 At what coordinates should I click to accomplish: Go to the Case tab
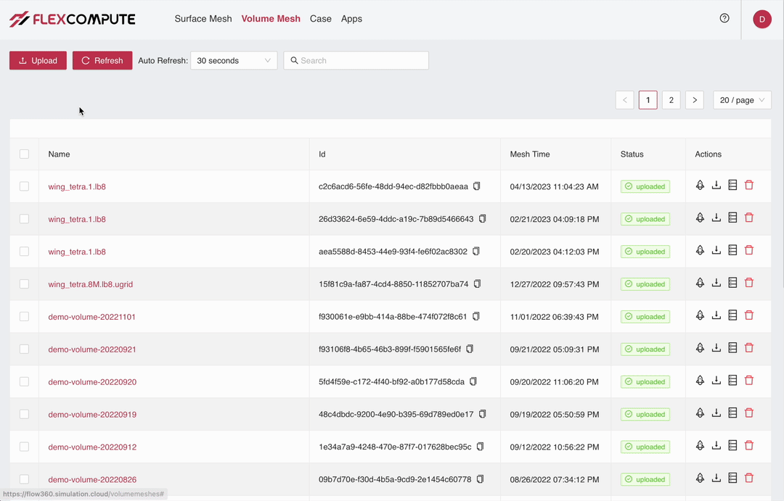coord(320,19)
